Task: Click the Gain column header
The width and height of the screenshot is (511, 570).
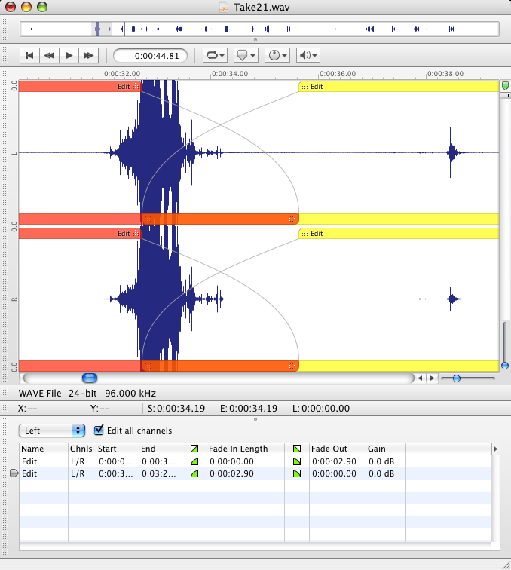Action: [x=384, y=449]
